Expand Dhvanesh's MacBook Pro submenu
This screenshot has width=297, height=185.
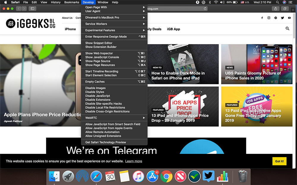pyautogui.click(x=114, y=17)
